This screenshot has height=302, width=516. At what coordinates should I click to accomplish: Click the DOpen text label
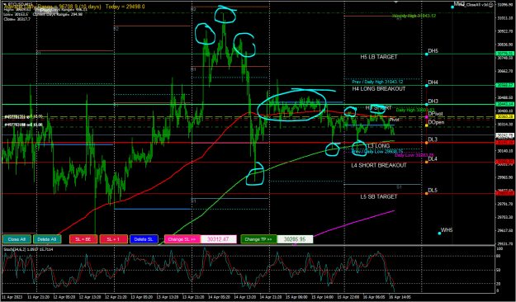[436, 122]
